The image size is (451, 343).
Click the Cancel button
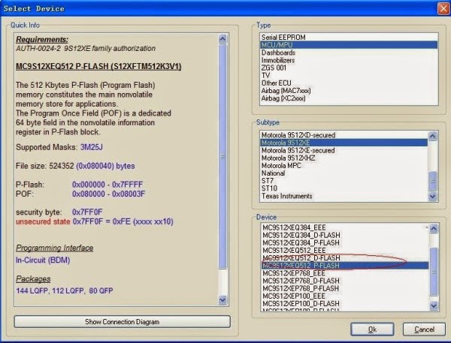coord(424,329)
